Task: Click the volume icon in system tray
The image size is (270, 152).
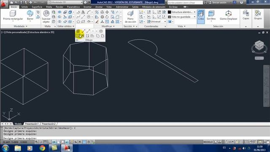Action: coord(244,148)
